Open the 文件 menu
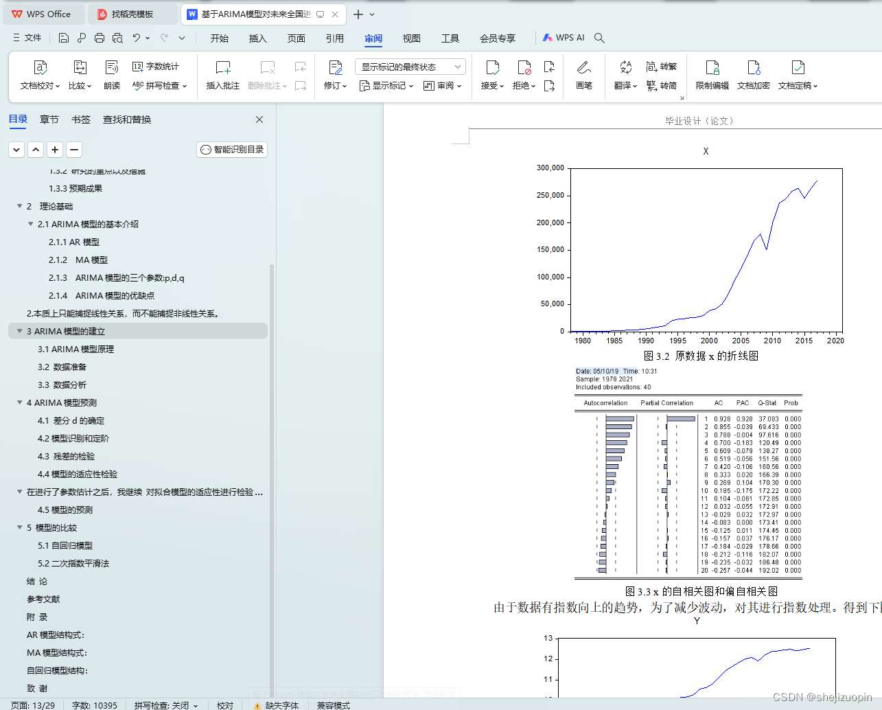This screenshot has width=882, height=710. 27,38
